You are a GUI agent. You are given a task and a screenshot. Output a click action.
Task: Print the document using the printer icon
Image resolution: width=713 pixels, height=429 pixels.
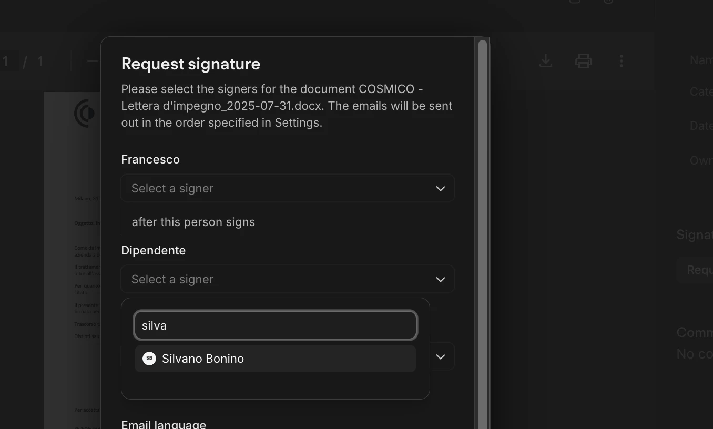click(584, 61)
